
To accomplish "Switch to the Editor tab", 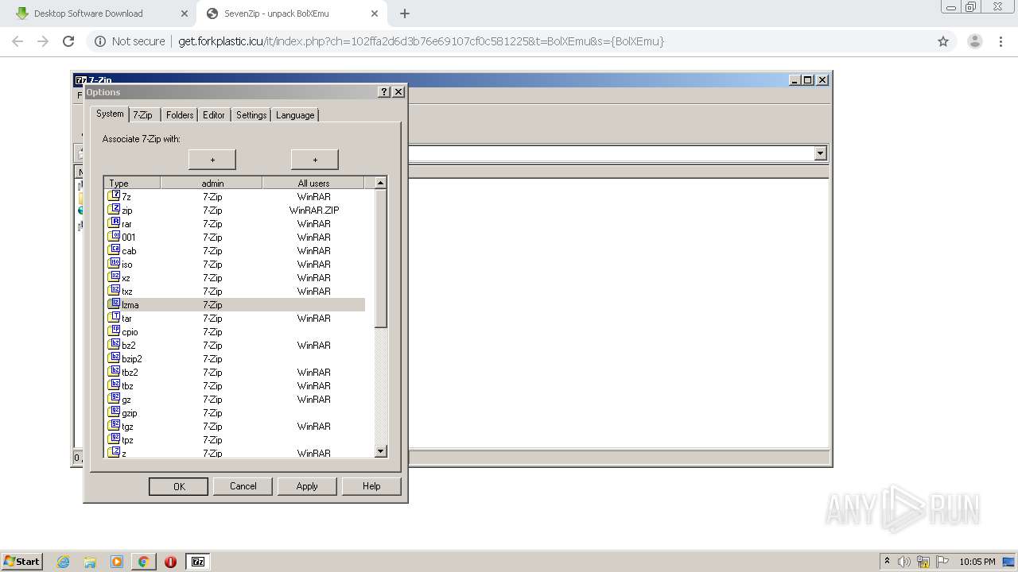I will [x=214, y=115].
